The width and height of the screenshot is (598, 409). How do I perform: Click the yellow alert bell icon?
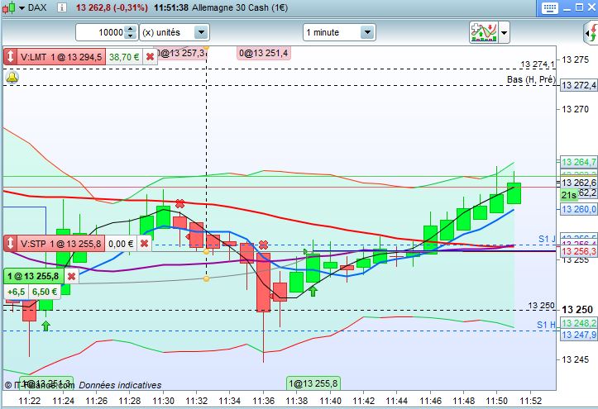coord(12,78)
